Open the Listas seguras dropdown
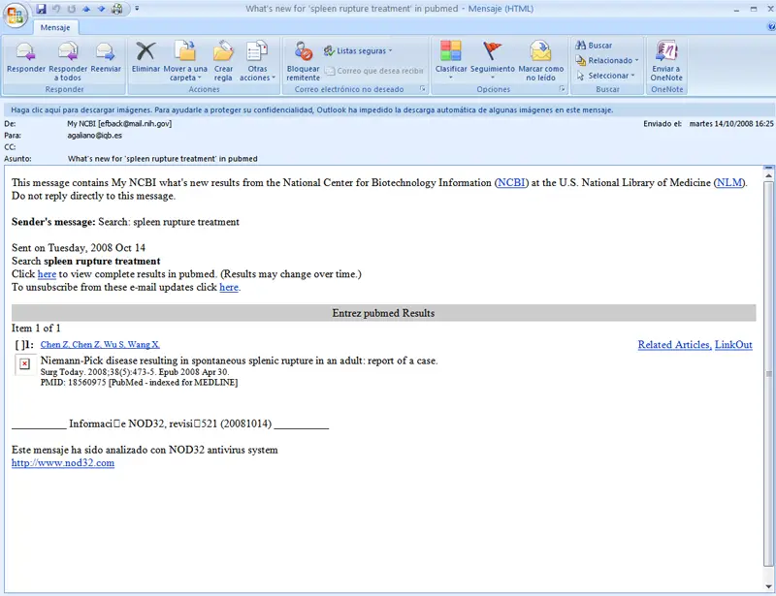The height and width of the screenshot is (596, 776). tap(358, 51)
